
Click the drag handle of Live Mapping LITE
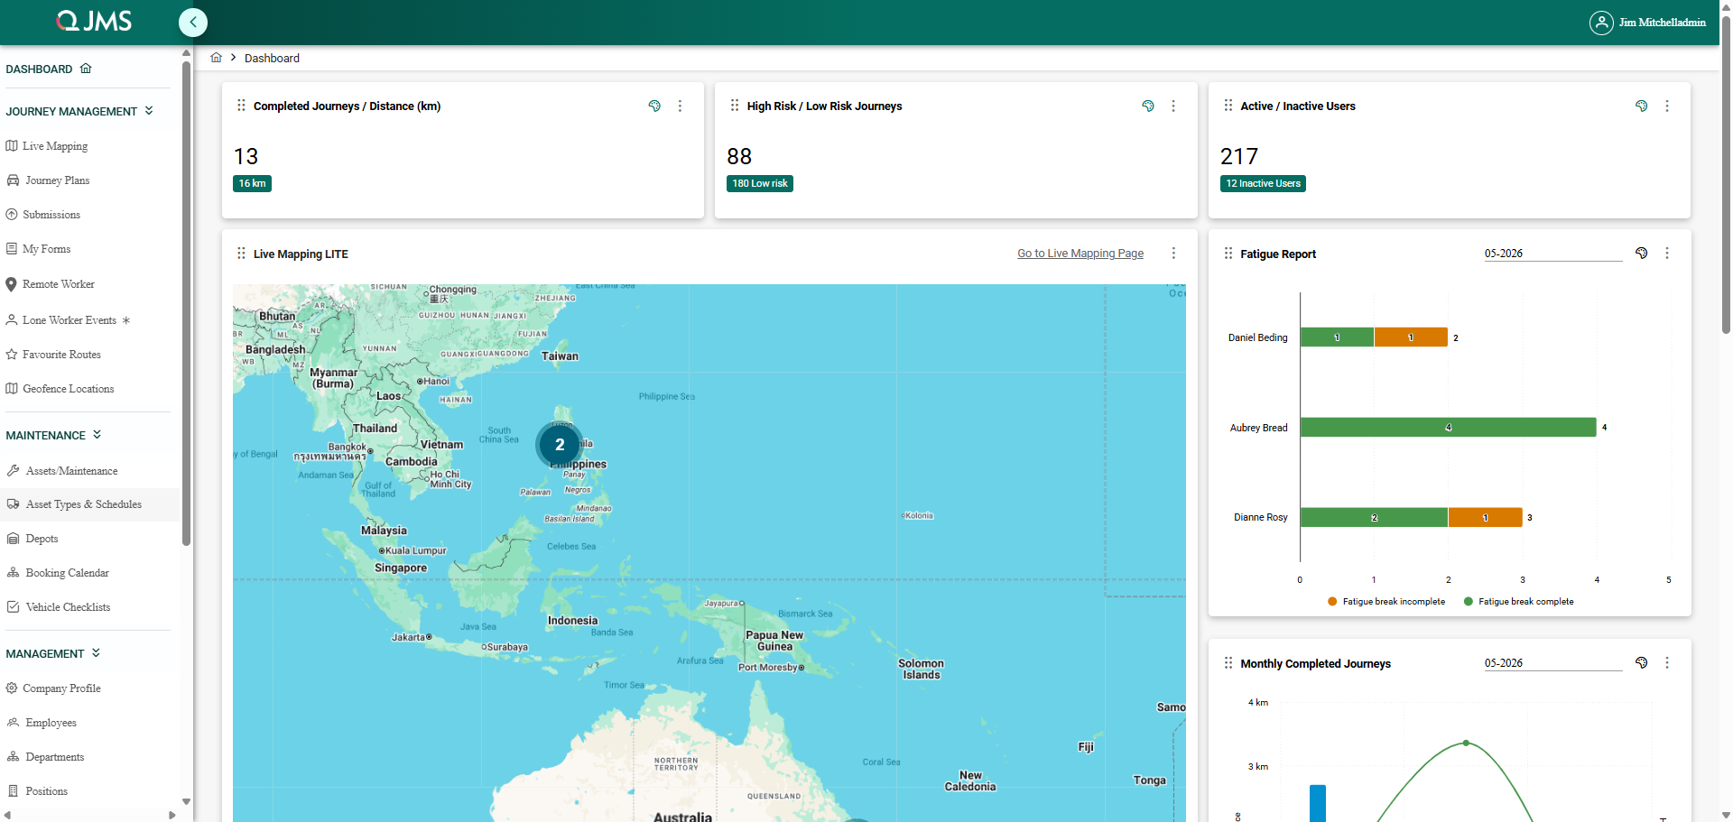241,254
